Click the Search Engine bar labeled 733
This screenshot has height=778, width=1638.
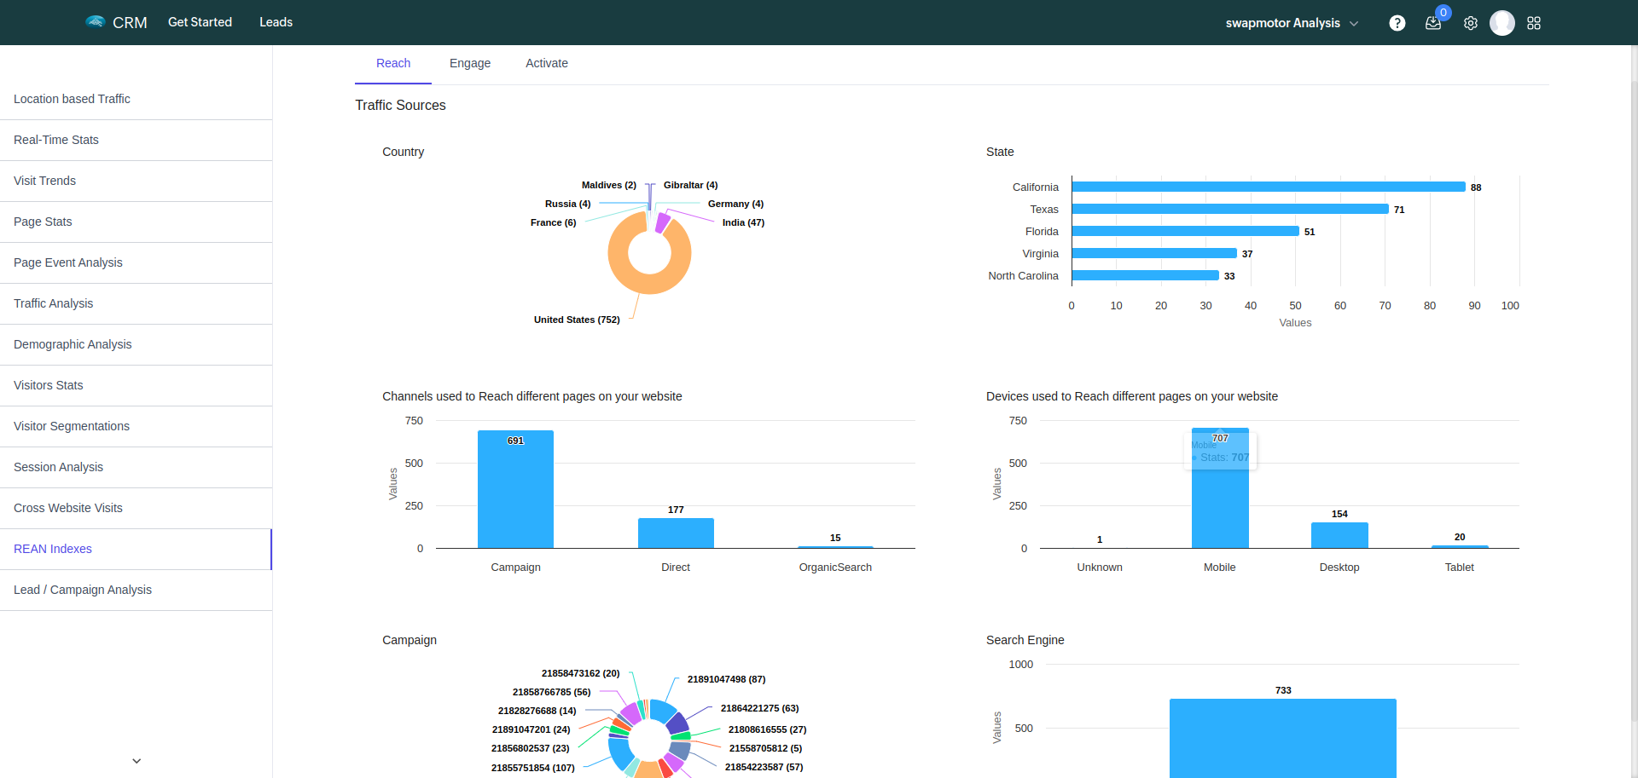coord(1283,738)
